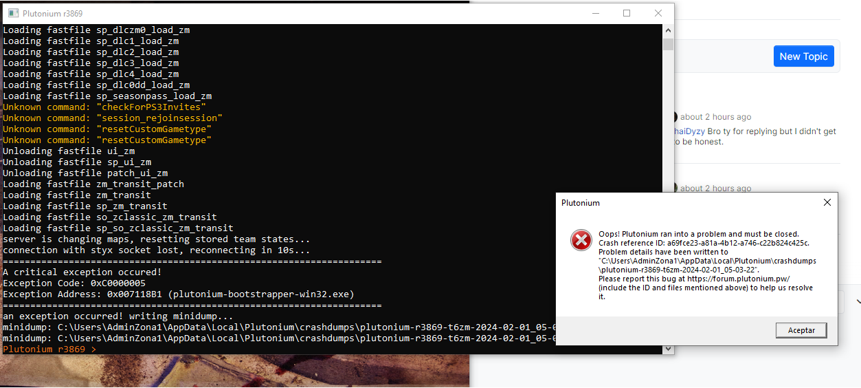Click 'Unloading fastfile patch_ui_zm' line
This screenshot has width=861, height=388.
[x=85, y=173]
